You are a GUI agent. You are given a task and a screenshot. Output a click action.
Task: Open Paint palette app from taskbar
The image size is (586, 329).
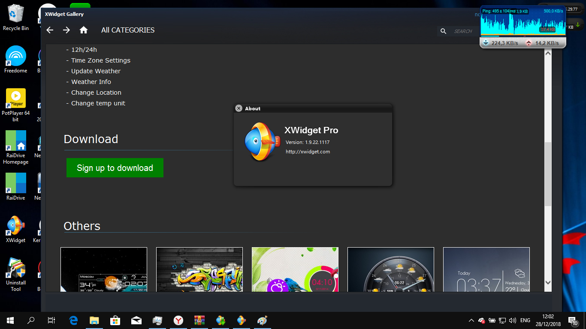coord(262,320)
